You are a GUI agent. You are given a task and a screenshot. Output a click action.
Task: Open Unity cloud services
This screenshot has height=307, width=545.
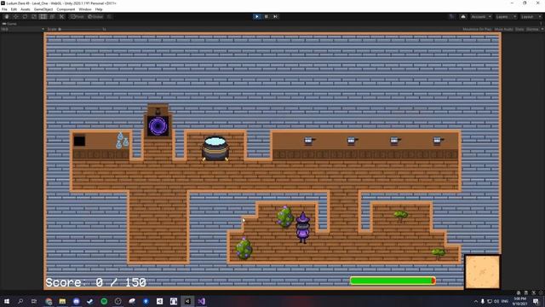(463, 17)
